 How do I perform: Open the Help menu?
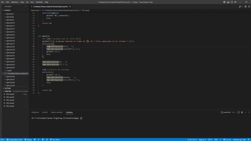(46, 2)
